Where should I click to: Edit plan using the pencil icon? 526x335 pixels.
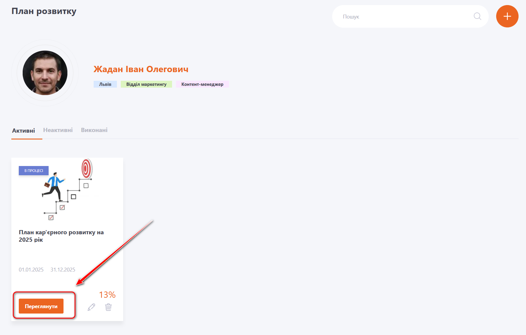tap(92, 307)
